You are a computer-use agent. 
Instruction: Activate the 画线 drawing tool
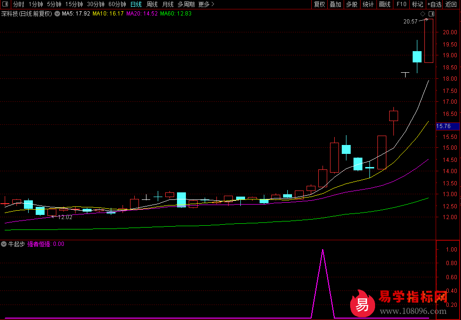[x=384, y=4]
